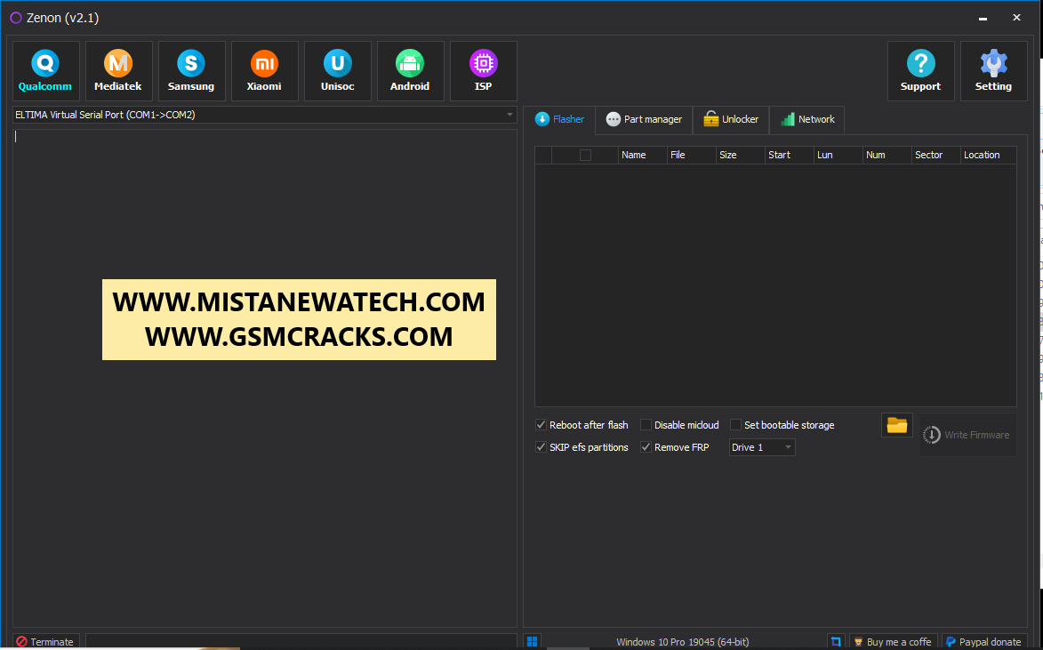The height and width of the screenshot is (650, 1043).
Task: Close the Zenon window
Action: click(x=1016, y=18)
